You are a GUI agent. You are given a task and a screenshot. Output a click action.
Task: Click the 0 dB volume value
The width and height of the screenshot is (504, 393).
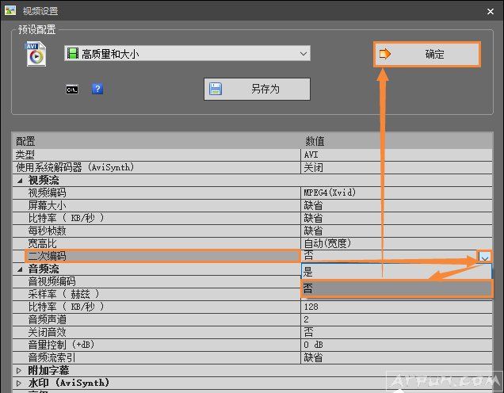396,345
